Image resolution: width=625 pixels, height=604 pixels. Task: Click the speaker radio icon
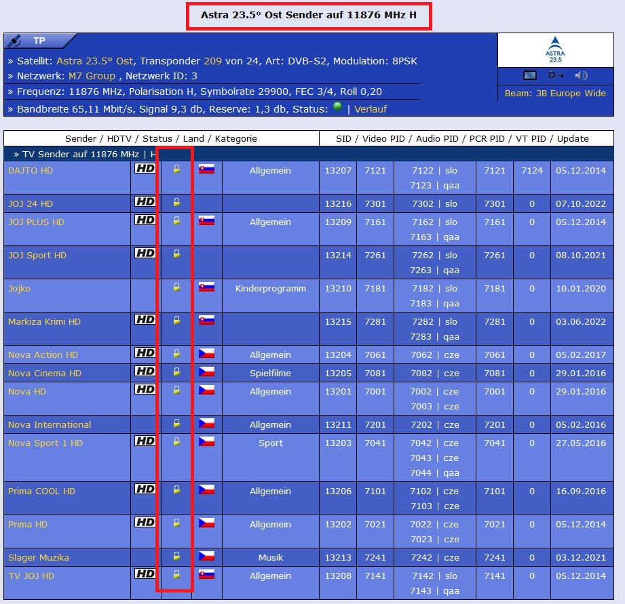pos(581,75)
